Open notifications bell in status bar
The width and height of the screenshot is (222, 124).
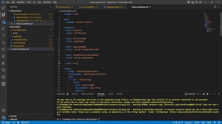coord(219,123)
